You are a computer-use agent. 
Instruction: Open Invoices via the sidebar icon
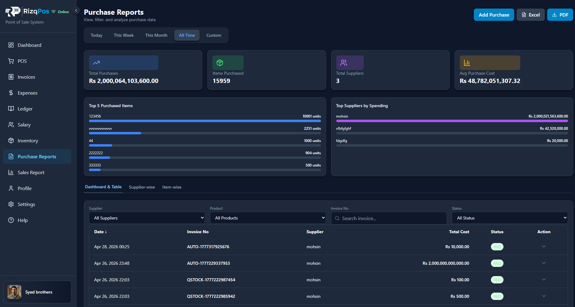coord(11,77)
